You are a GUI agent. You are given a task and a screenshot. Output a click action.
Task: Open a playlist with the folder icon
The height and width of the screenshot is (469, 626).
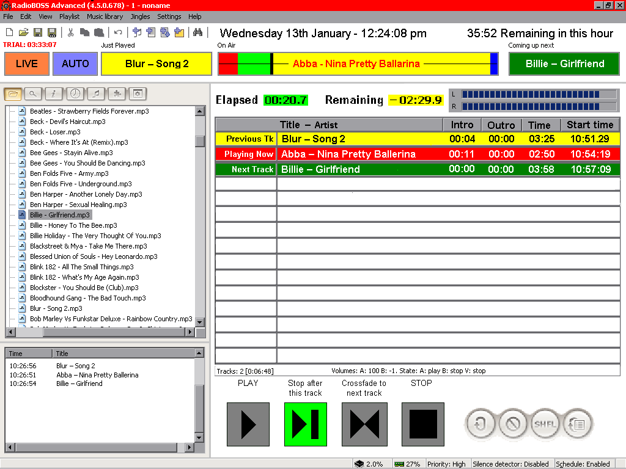24,32
